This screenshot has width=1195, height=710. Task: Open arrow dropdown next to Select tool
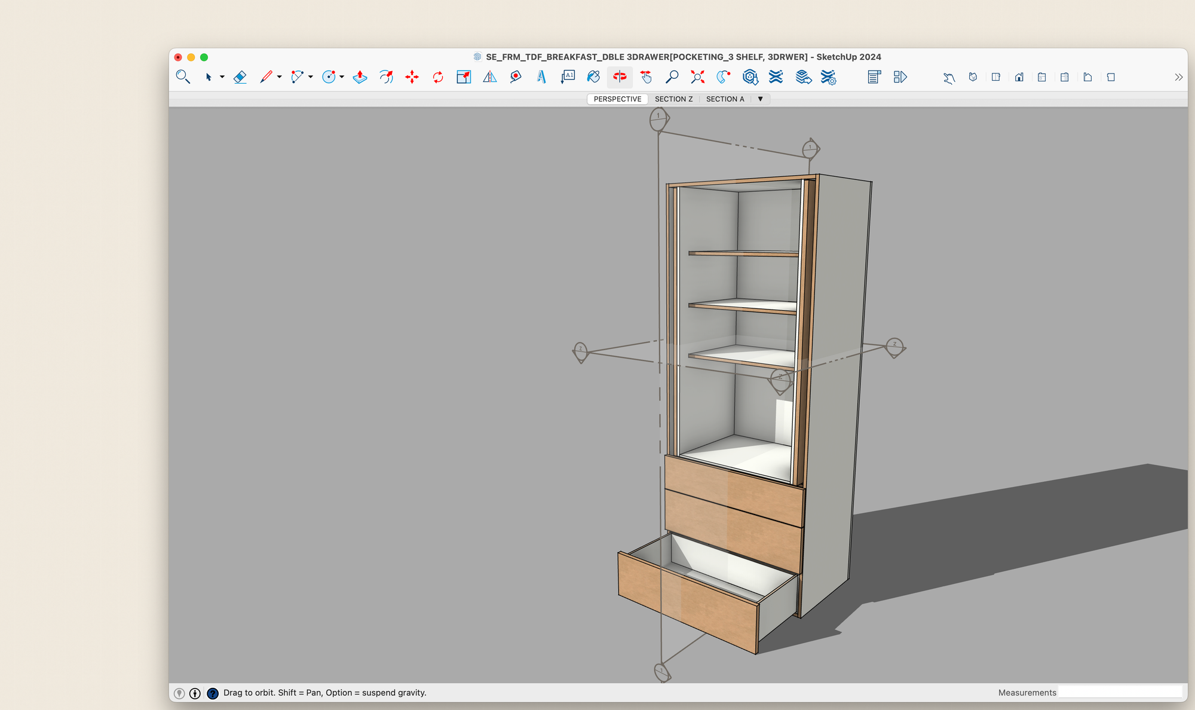[x=222, y=77]
